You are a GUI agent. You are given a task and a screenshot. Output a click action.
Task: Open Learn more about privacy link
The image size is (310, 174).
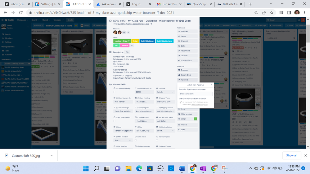pyautogui.click(x=200, y=105)
